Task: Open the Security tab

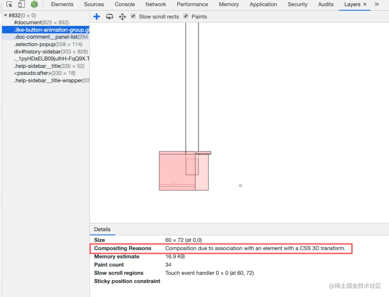Action: [x=298, y=4]
